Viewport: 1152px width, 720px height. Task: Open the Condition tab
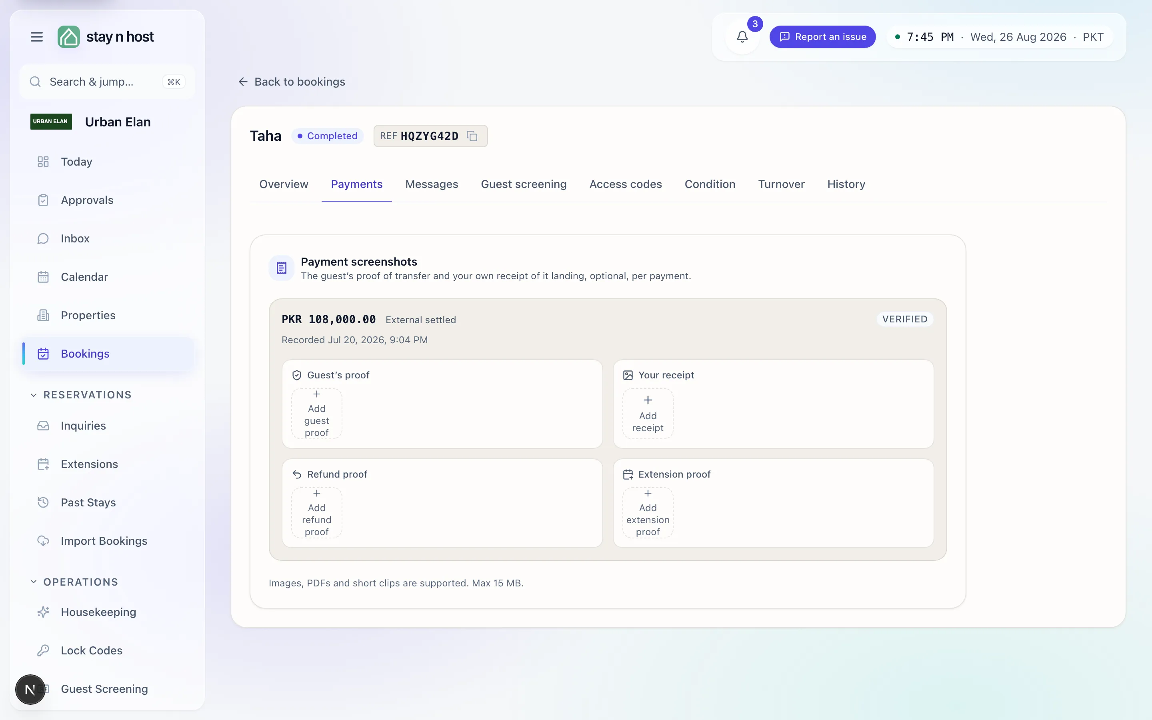(x=710, y=184)
